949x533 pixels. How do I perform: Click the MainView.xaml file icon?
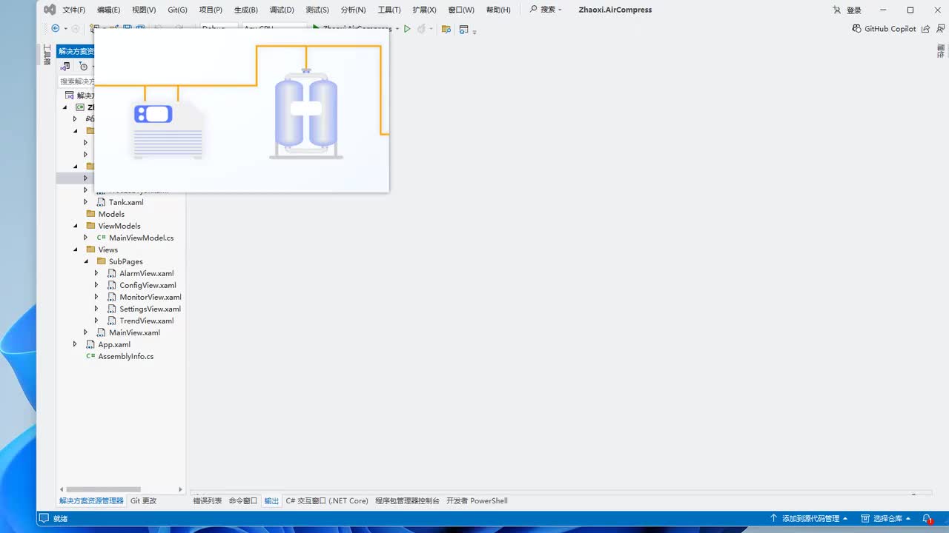[x=102, y=332]
